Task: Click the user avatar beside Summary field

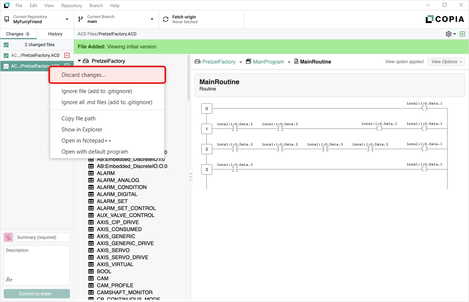Action: pyautogui.click(x=9, y=237)
